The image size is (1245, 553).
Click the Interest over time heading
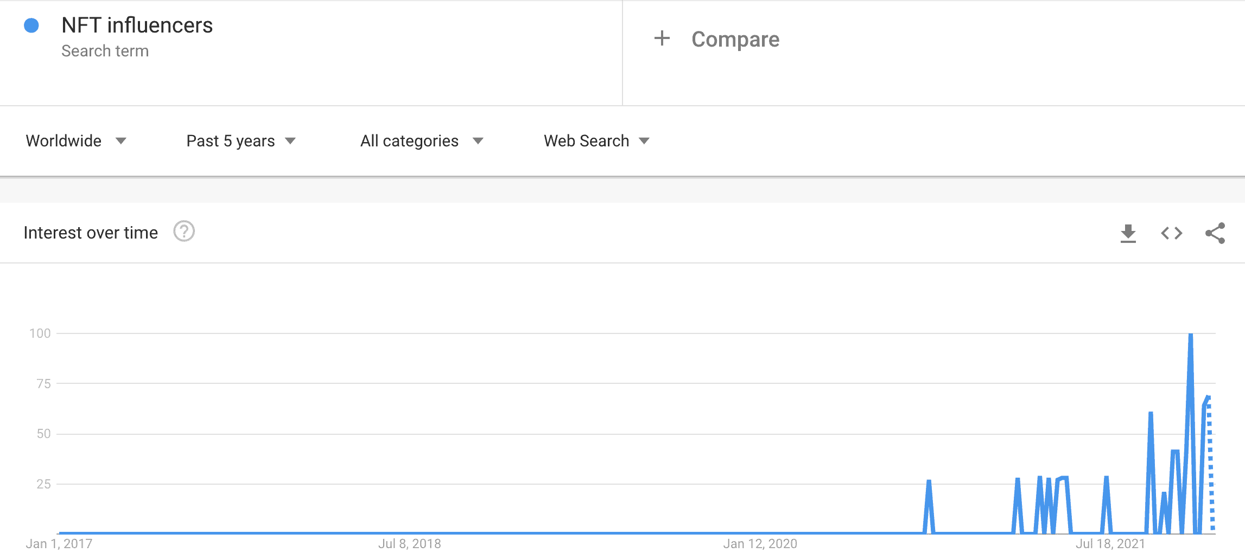point(91,233)
